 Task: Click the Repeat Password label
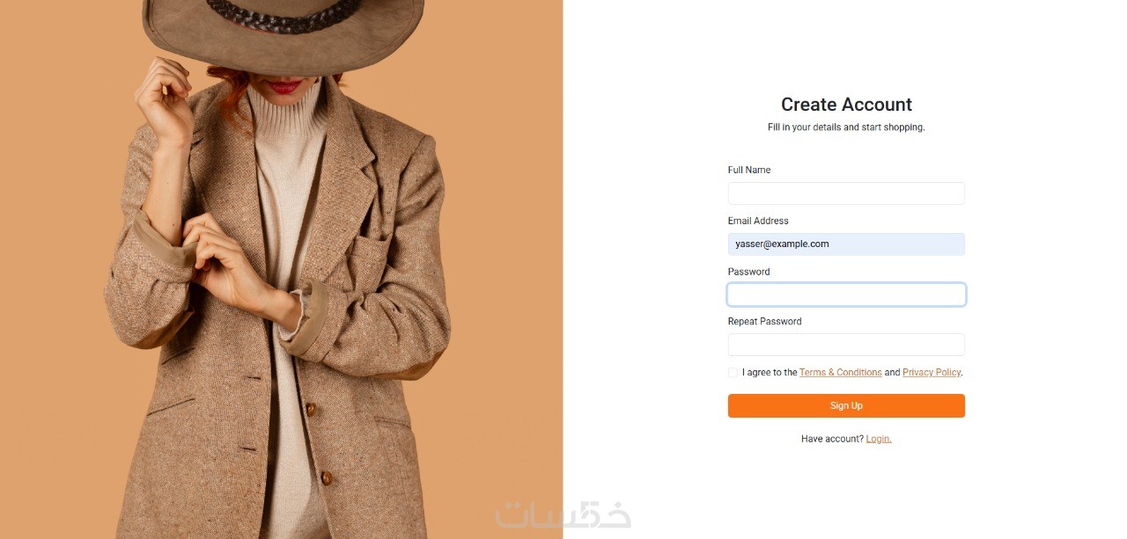coord(764,322)
